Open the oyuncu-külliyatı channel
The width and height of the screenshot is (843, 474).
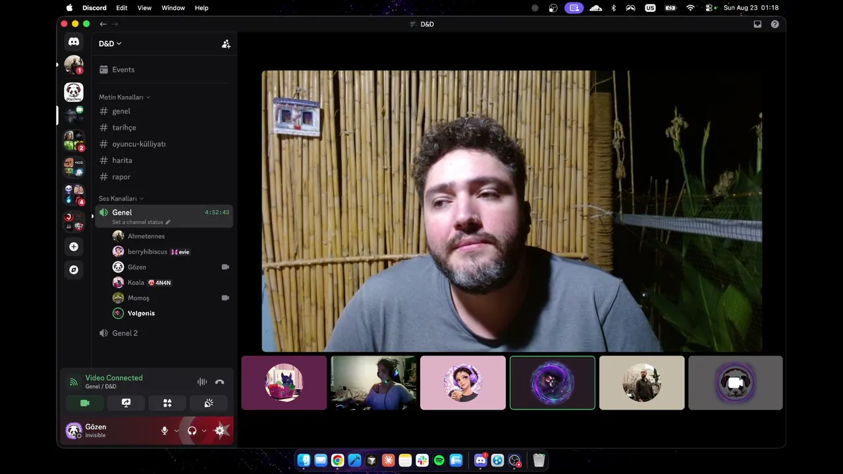(164, 144)
